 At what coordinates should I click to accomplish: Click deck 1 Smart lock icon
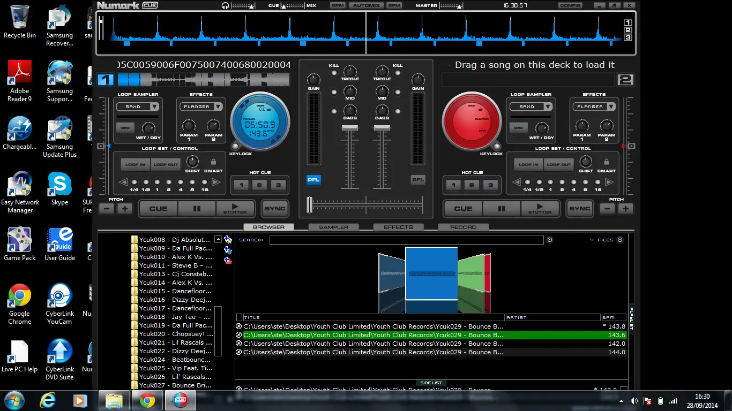pyautogui.click(x=213, y=162)
